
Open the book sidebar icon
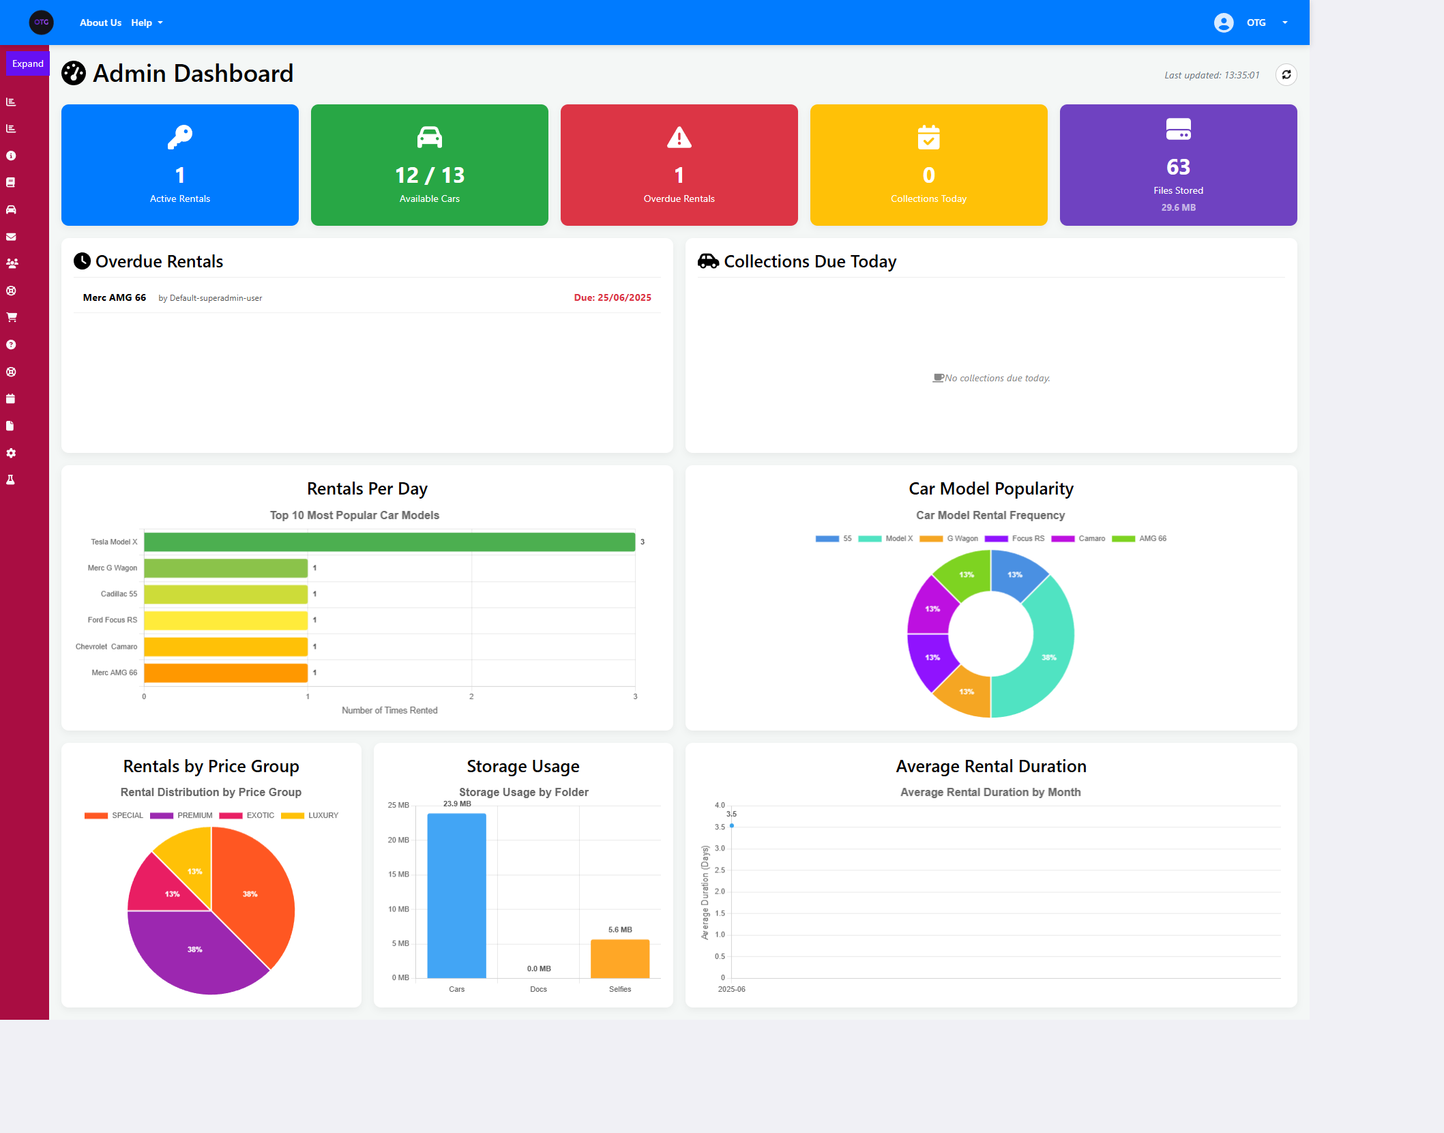(x=11, y=182)
